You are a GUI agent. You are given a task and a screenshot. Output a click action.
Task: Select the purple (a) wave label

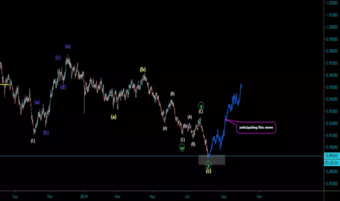pyautogui.click(x=37, y=102)
